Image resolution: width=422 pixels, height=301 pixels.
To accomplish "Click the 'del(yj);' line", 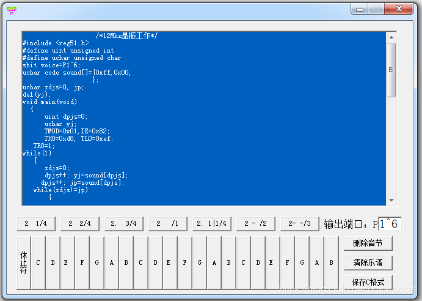I will [37, 95].
